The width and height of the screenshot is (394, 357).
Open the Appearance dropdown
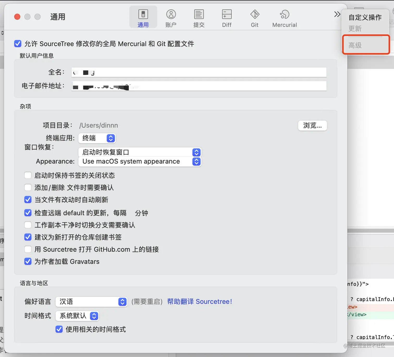pyautogui.click(x=140, y=162)
